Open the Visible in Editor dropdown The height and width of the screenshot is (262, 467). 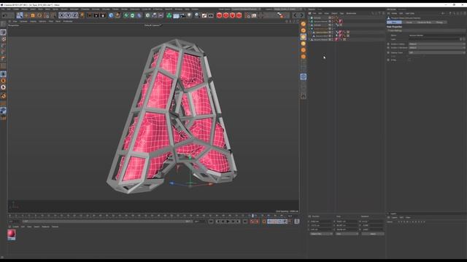pyautogui.click(x=436, y=44)
